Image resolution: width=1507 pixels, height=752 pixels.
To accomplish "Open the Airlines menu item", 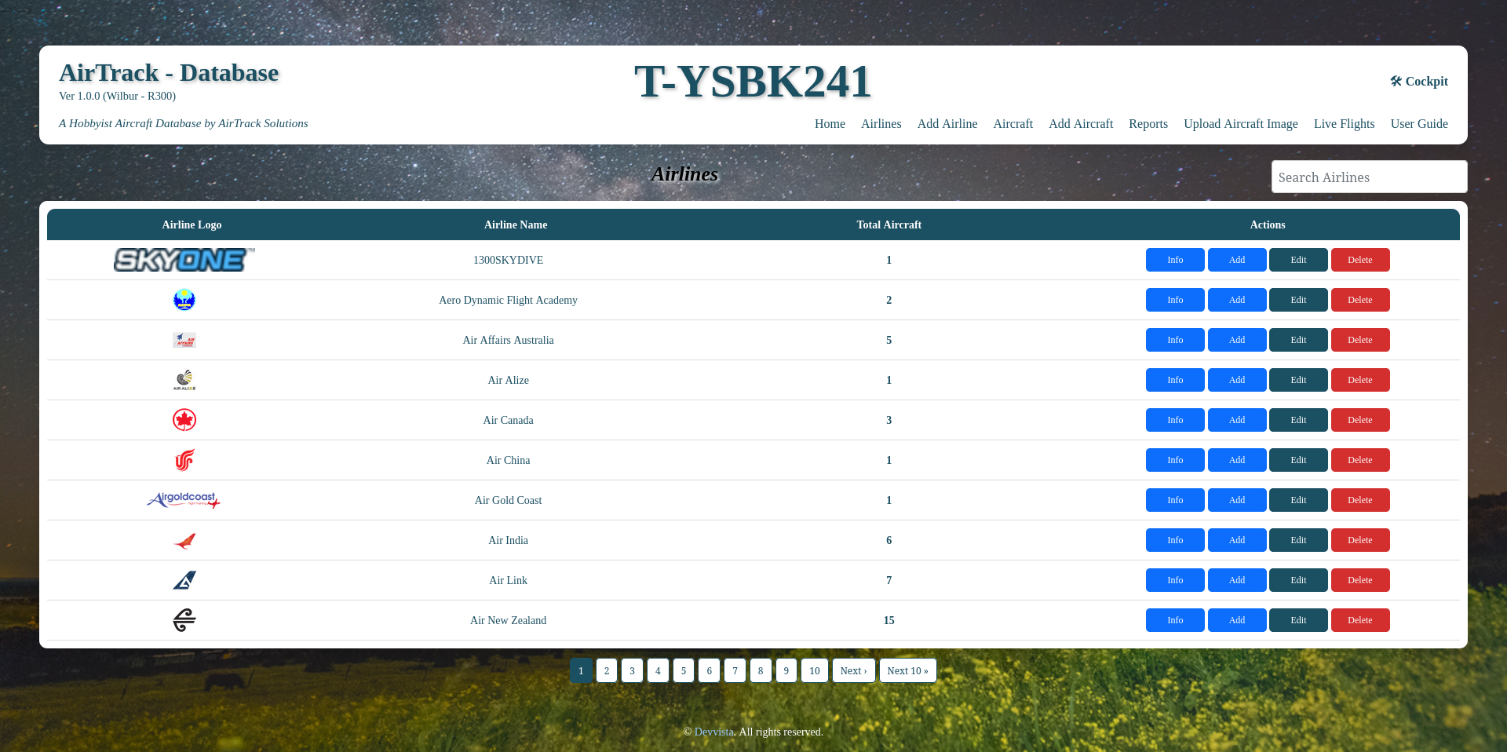I will (881, 124).
